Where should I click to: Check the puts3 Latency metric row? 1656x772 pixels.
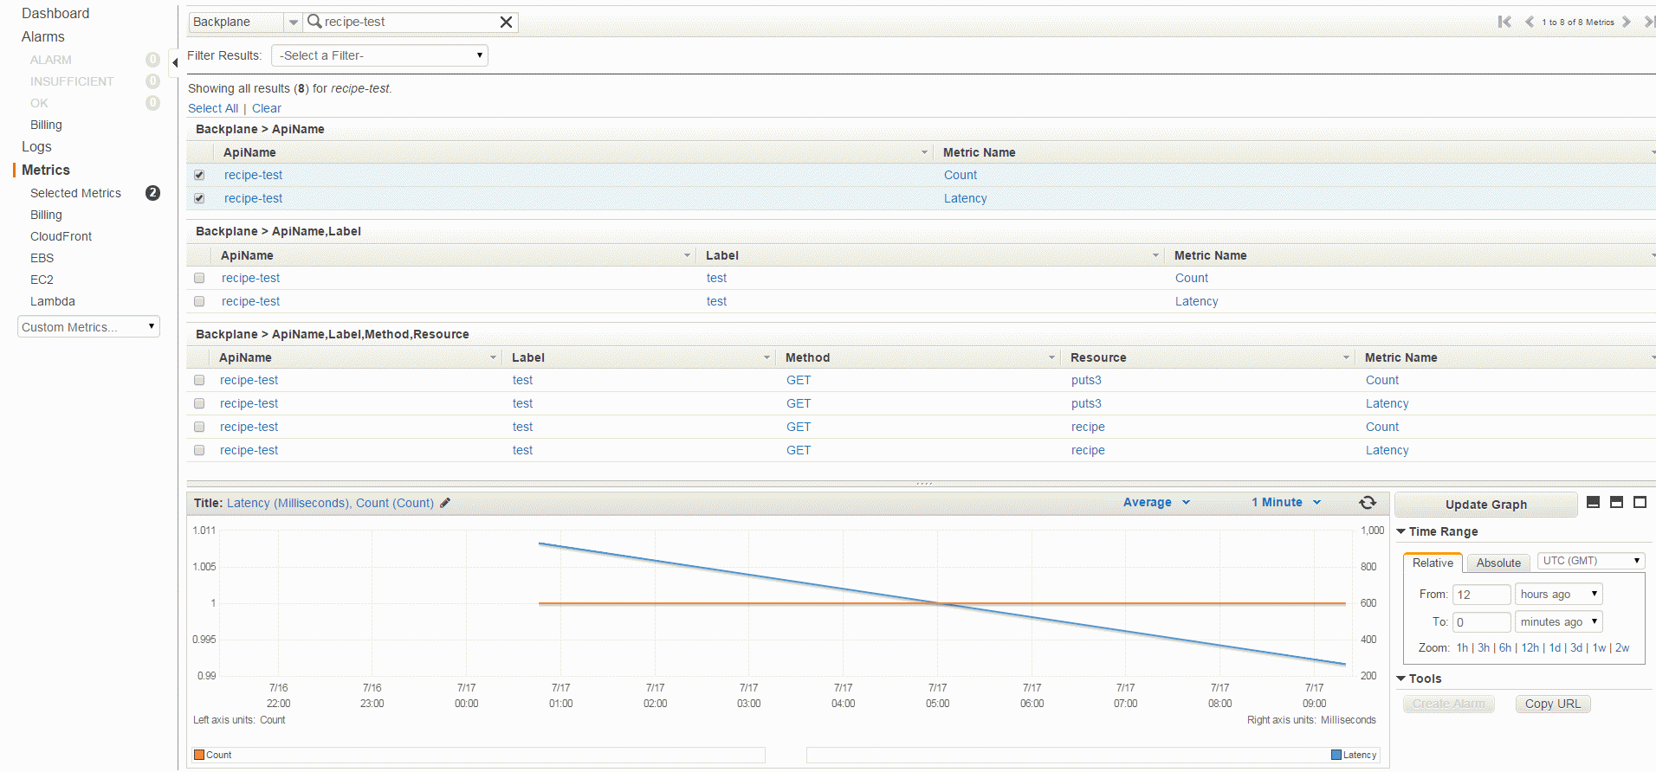tap(199, 403)
